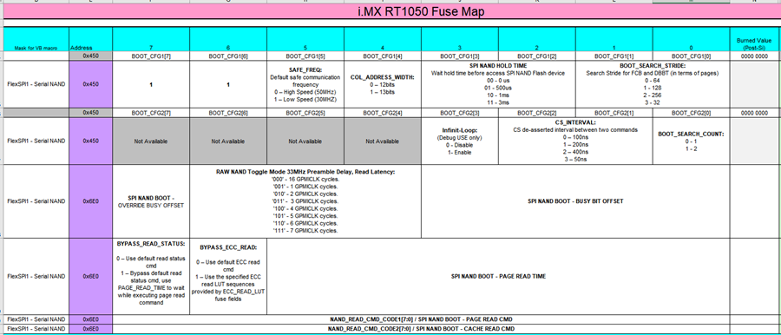The height and width of the screenshot is (335, 781).
Task: Click Not Available under BOOT_CFG2[5]
Action: click(305, 141)
